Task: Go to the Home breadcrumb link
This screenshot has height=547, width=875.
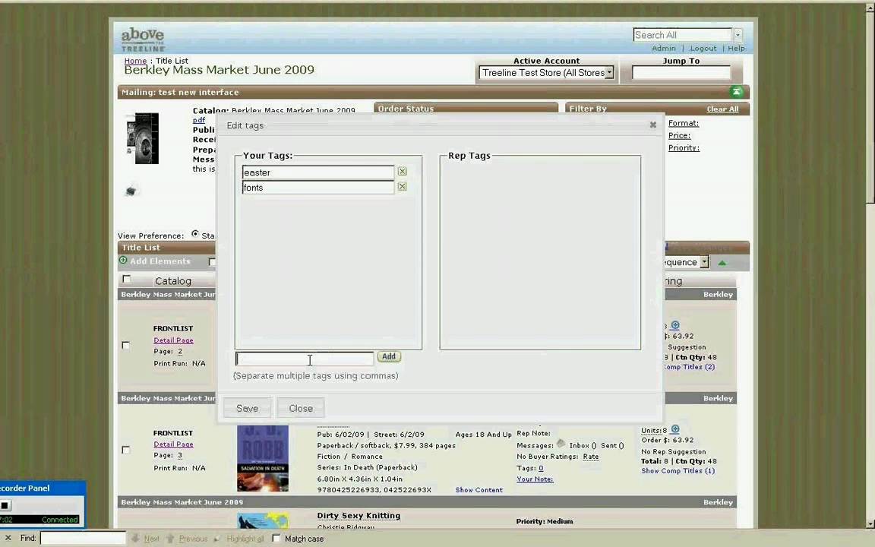Action: [135, 61]
